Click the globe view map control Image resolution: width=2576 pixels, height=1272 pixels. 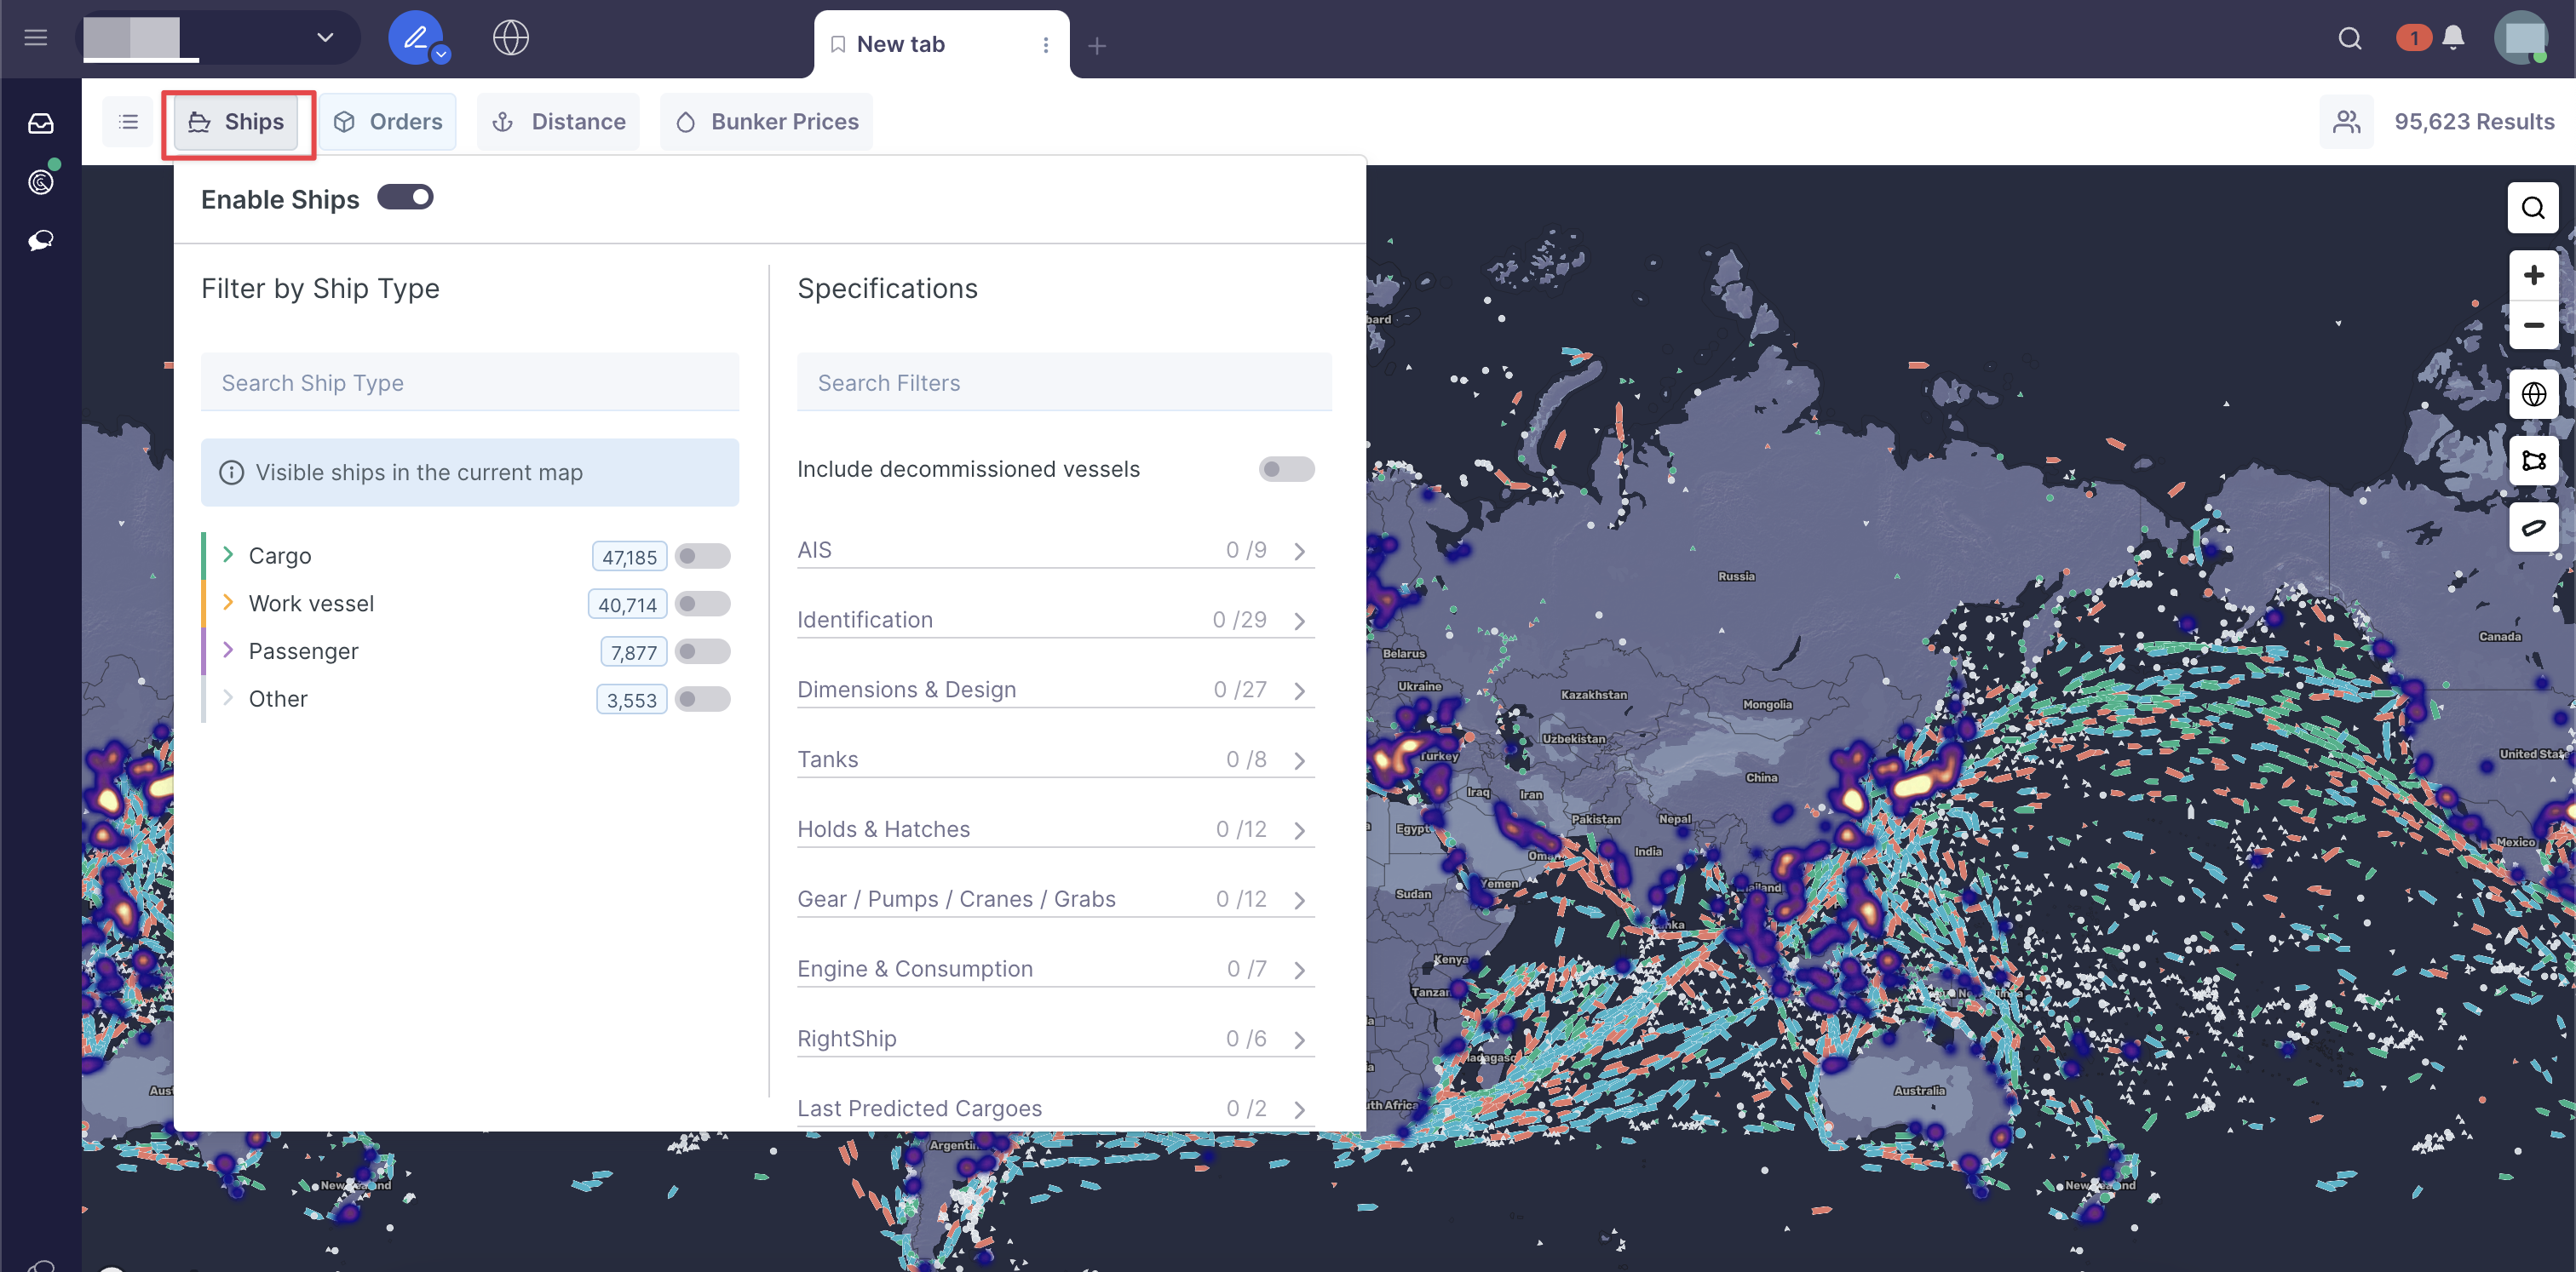[2532, 395]
